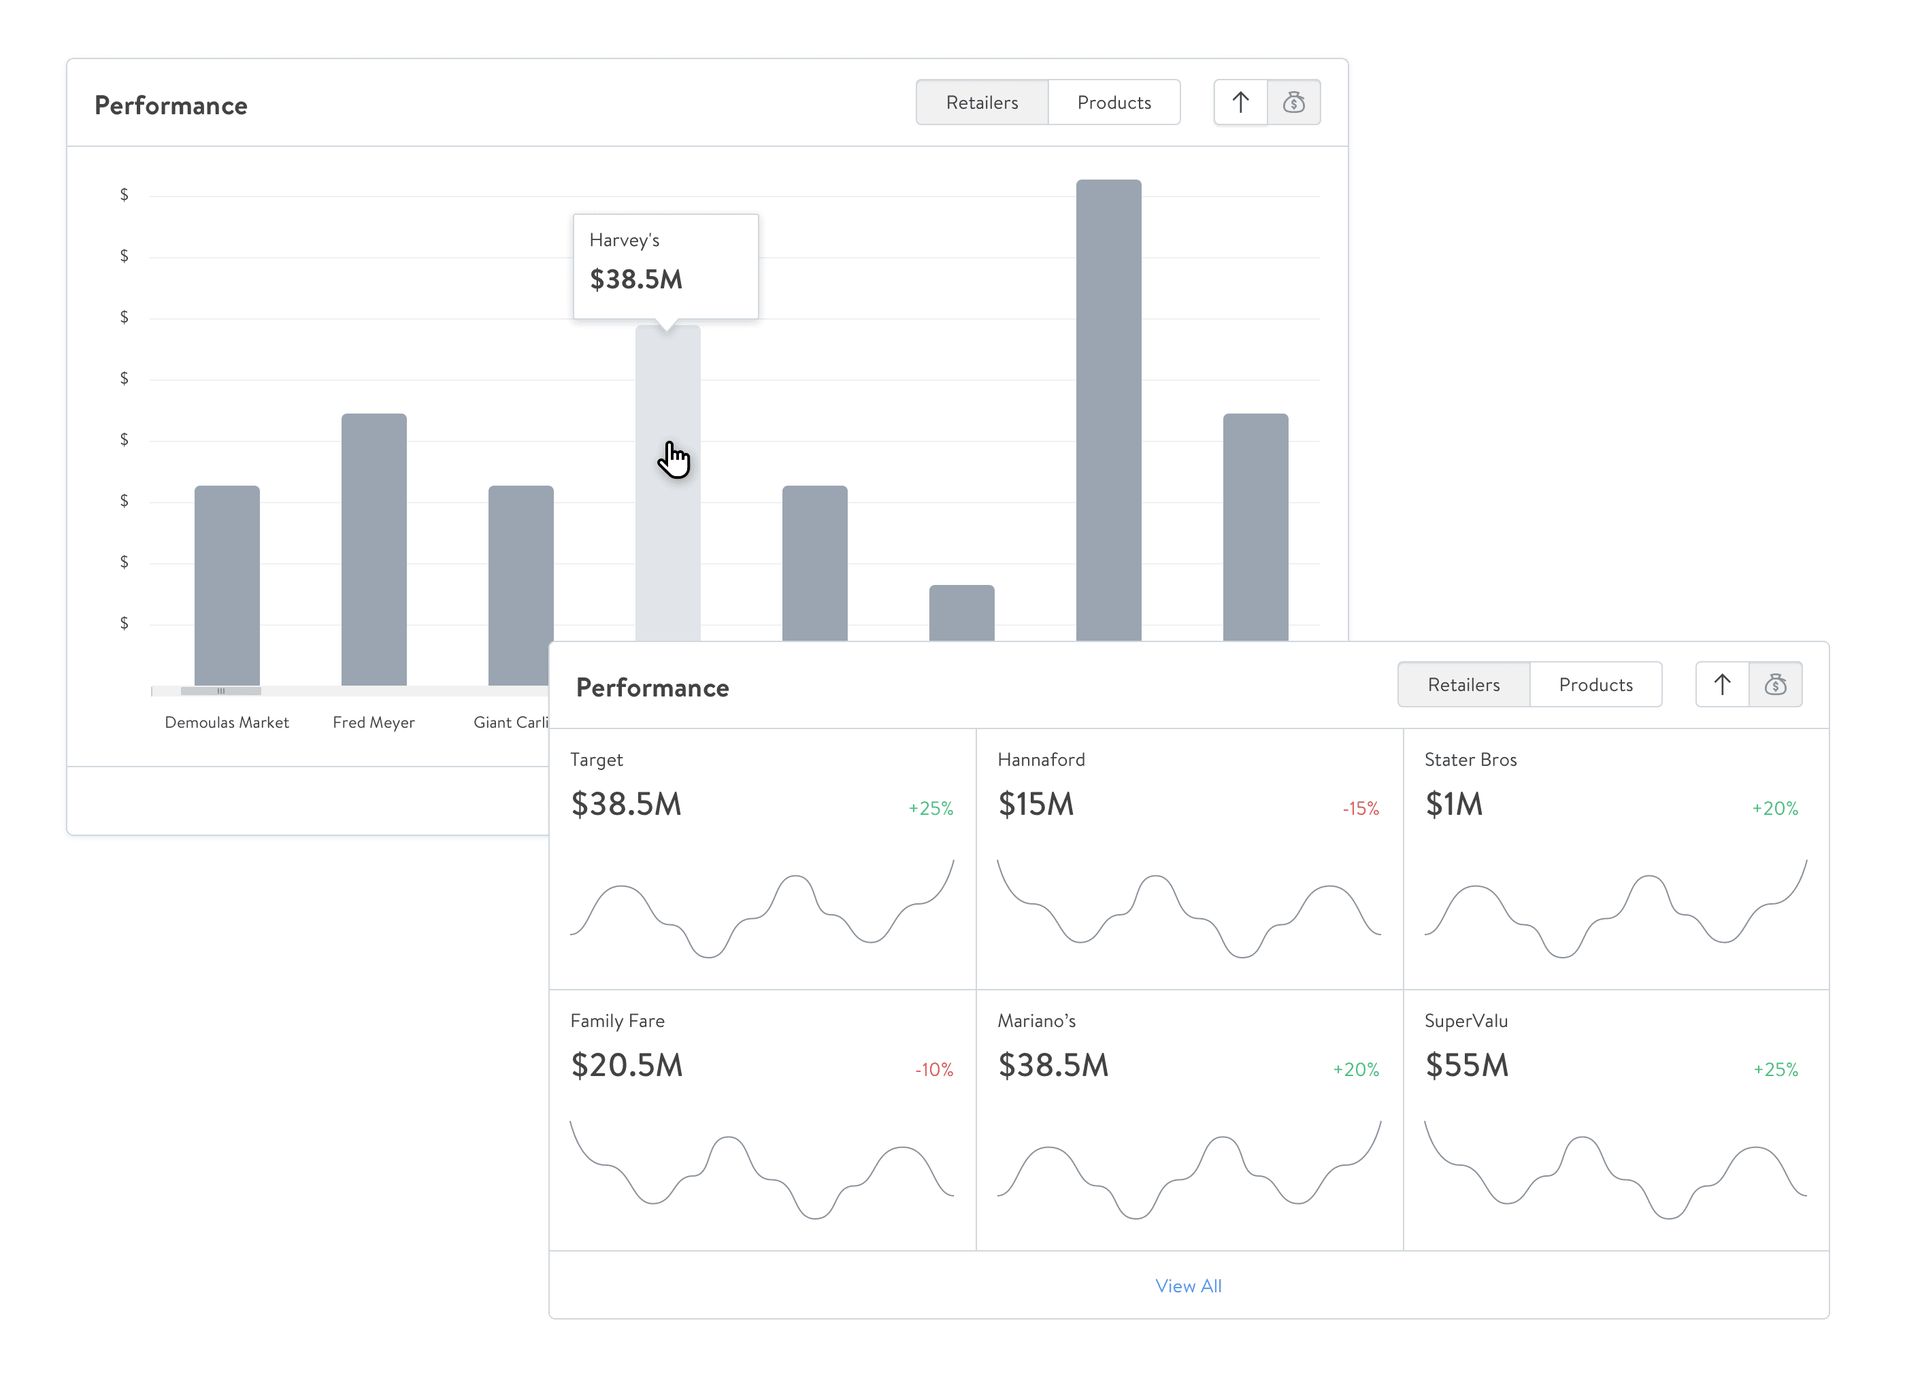Click the Fred Meyer bar in chart

(x=374, y=549)
